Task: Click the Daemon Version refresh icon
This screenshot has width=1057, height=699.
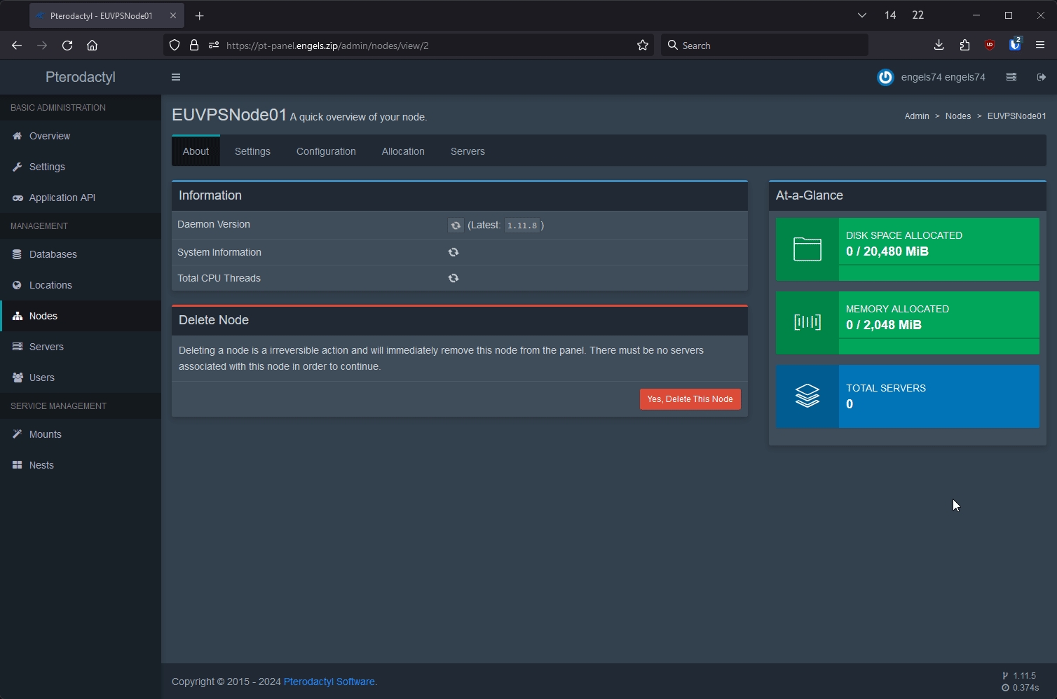Action: pyautogui.click(x=456, y=225)
